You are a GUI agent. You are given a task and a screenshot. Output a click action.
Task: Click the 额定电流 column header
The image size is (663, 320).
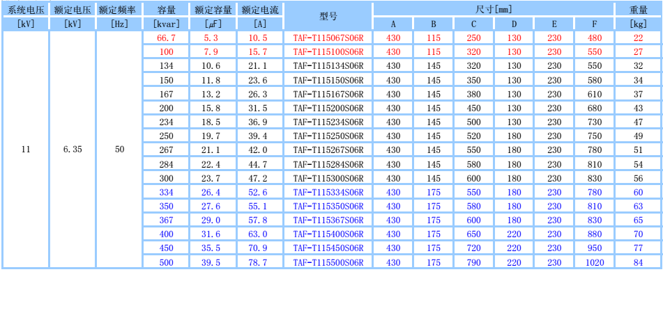pyautogui.click(x=259, y=10)
